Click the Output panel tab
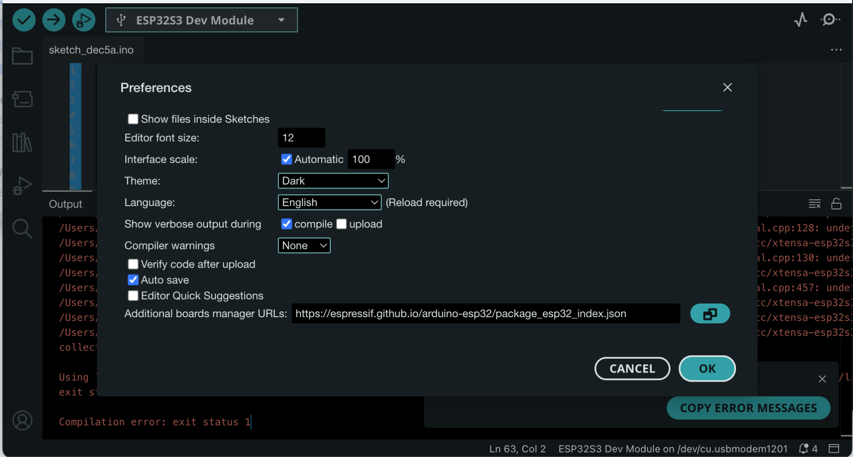853x457 pixels. pyautogui.click(x=65, y=204)
